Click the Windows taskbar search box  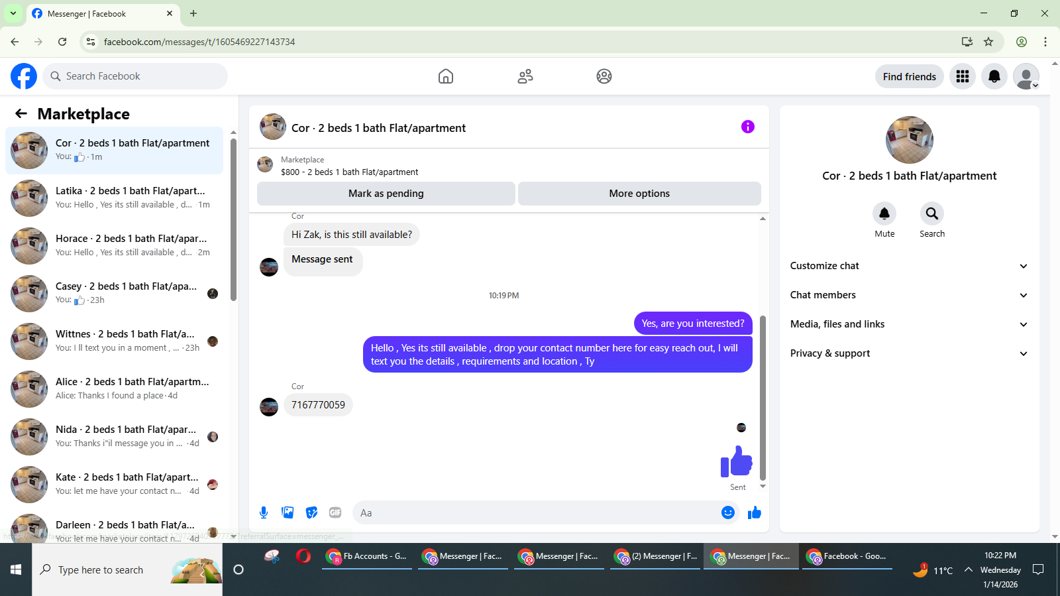pyautogui.click(x=127, y=569)
